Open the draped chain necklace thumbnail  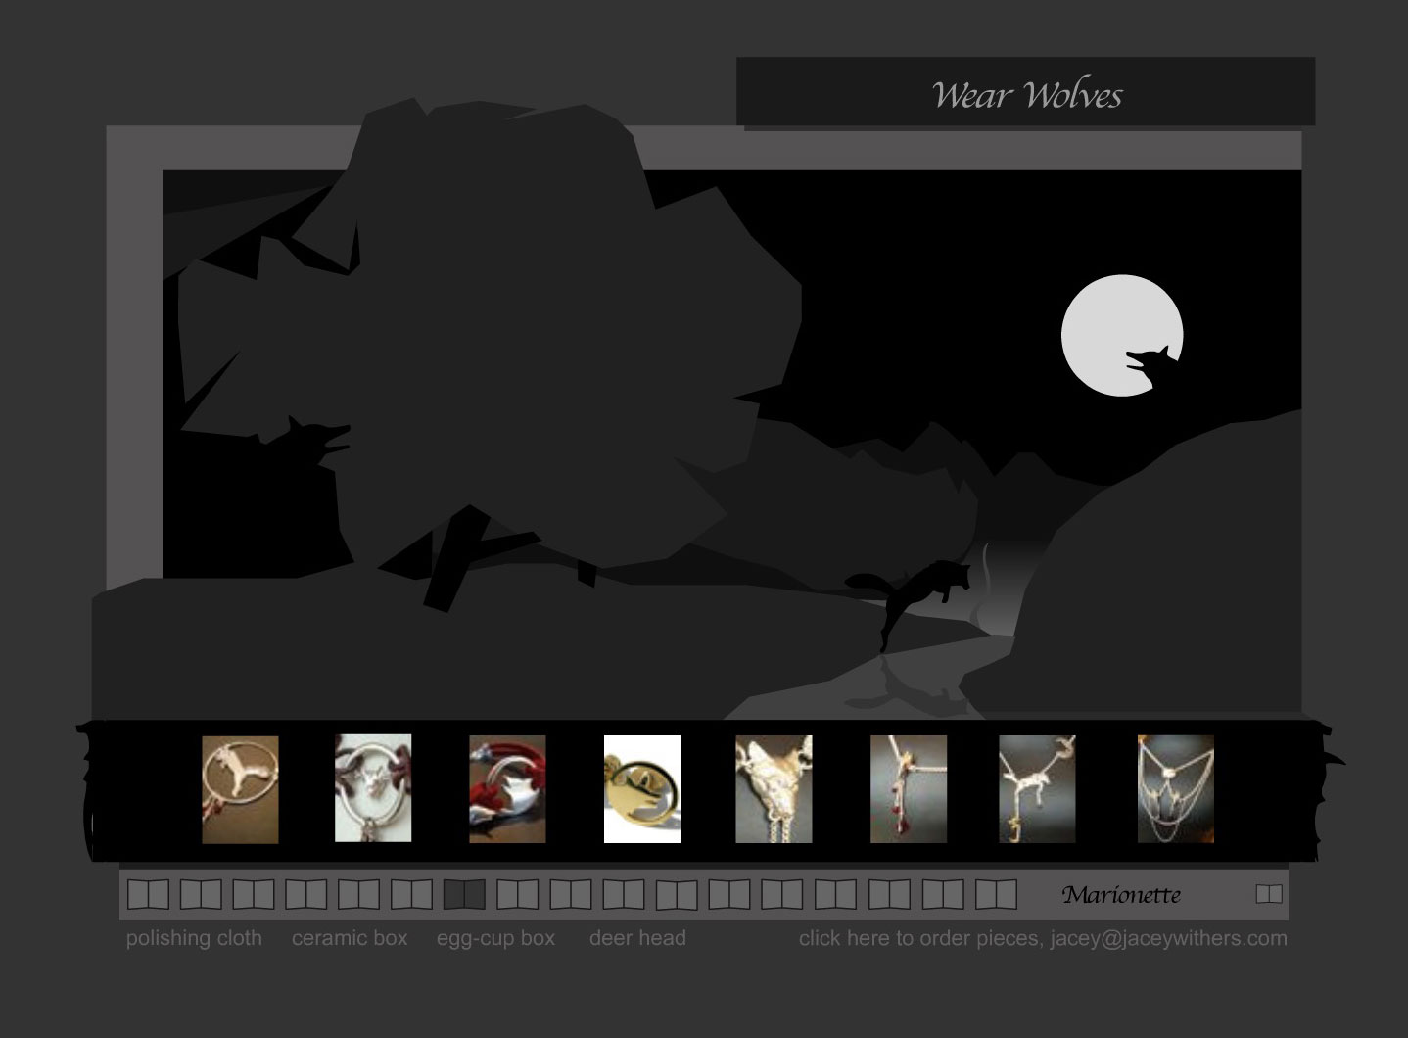pos(1175,789)
